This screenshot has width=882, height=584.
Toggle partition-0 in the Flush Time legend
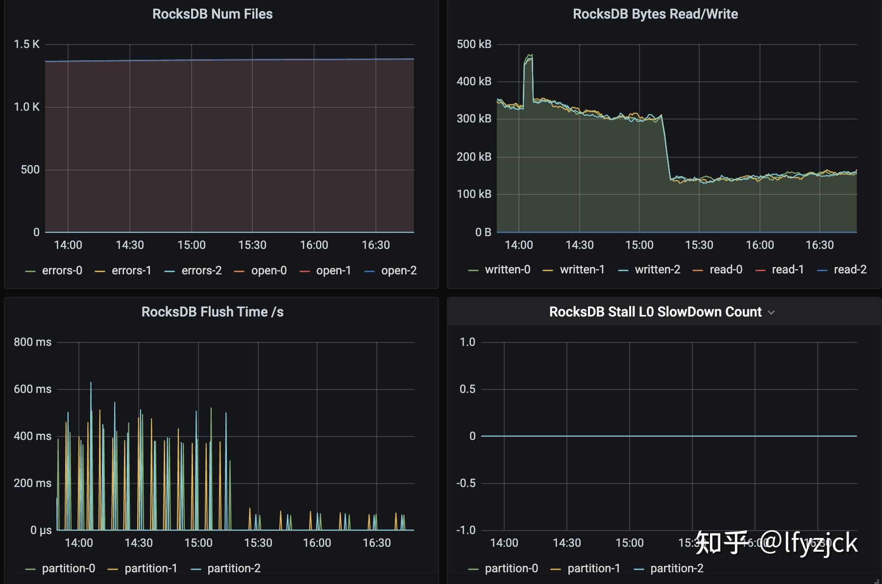point(69,568)
